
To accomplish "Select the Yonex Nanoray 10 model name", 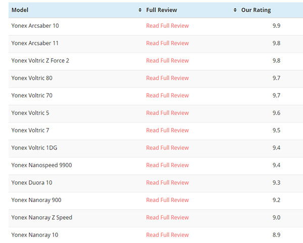I will click(35, 235).
